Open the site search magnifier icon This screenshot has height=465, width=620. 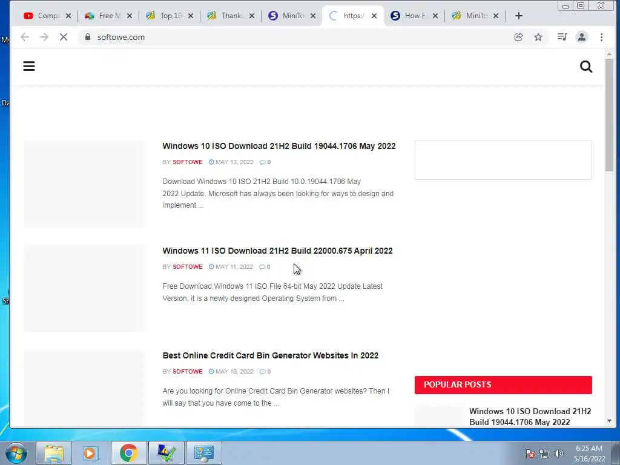point(586,67)
